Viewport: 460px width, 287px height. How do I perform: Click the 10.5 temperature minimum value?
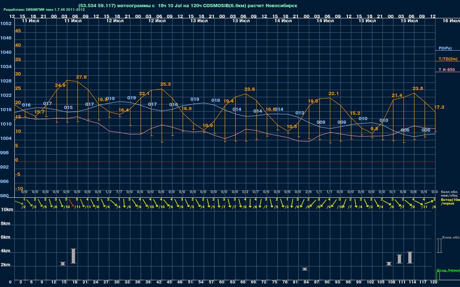(292, 127)
